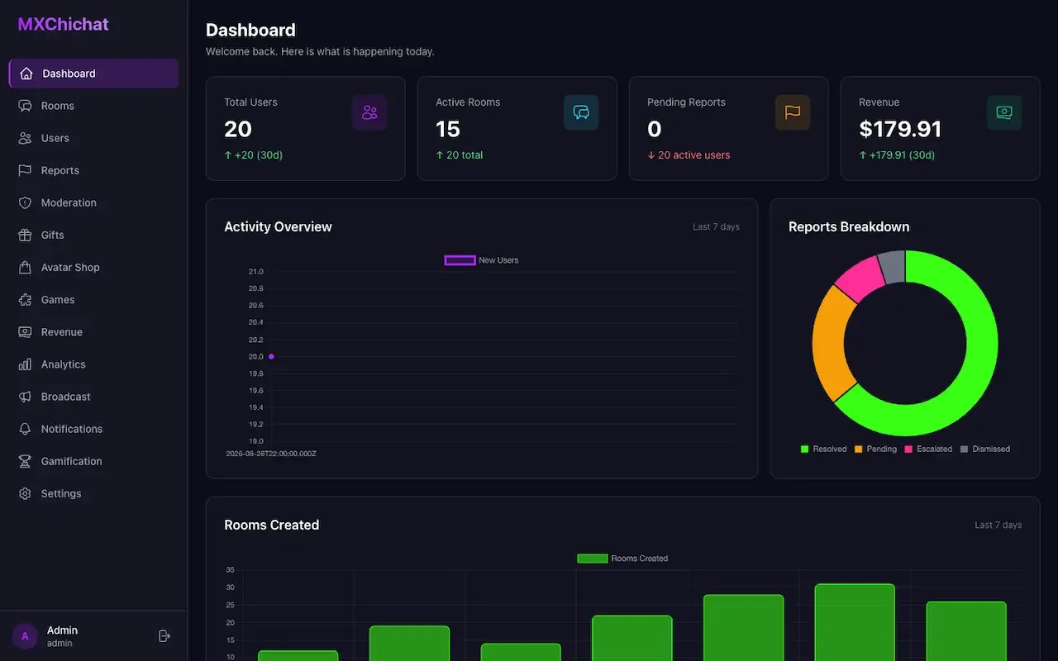Click the Broadcast megaphone icon
The width and height of the screenshot is (1058, 661).
point(25,396)
